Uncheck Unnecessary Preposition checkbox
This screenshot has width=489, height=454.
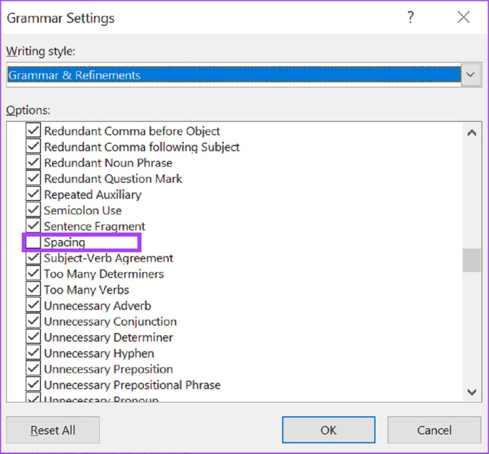tap(33, 369)
